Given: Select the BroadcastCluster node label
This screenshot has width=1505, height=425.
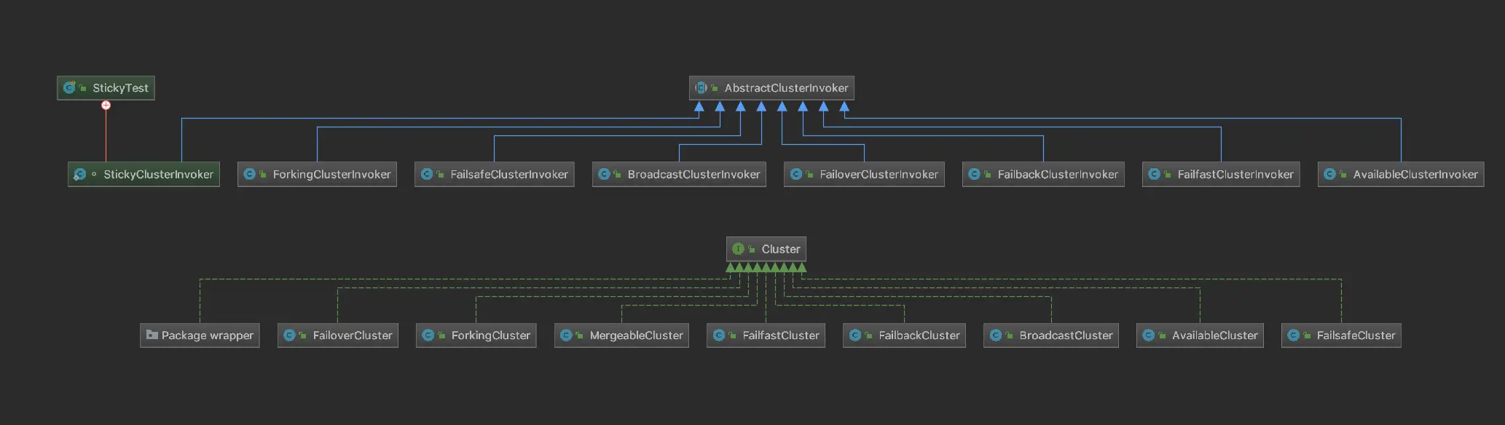Looking at the screenshot, I should [x=1066, y=335].
